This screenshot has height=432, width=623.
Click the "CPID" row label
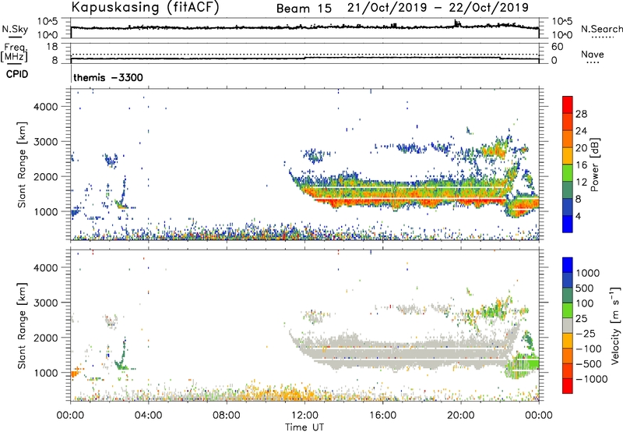17,74
